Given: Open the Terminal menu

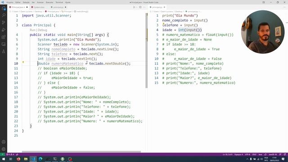Looking at the screenshot, I should (x=59, y=2).
